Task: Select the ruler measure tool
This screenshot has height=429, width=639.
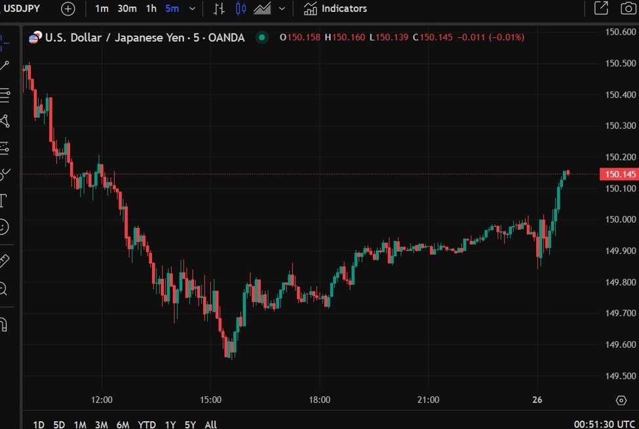Action: click(4, 261)
